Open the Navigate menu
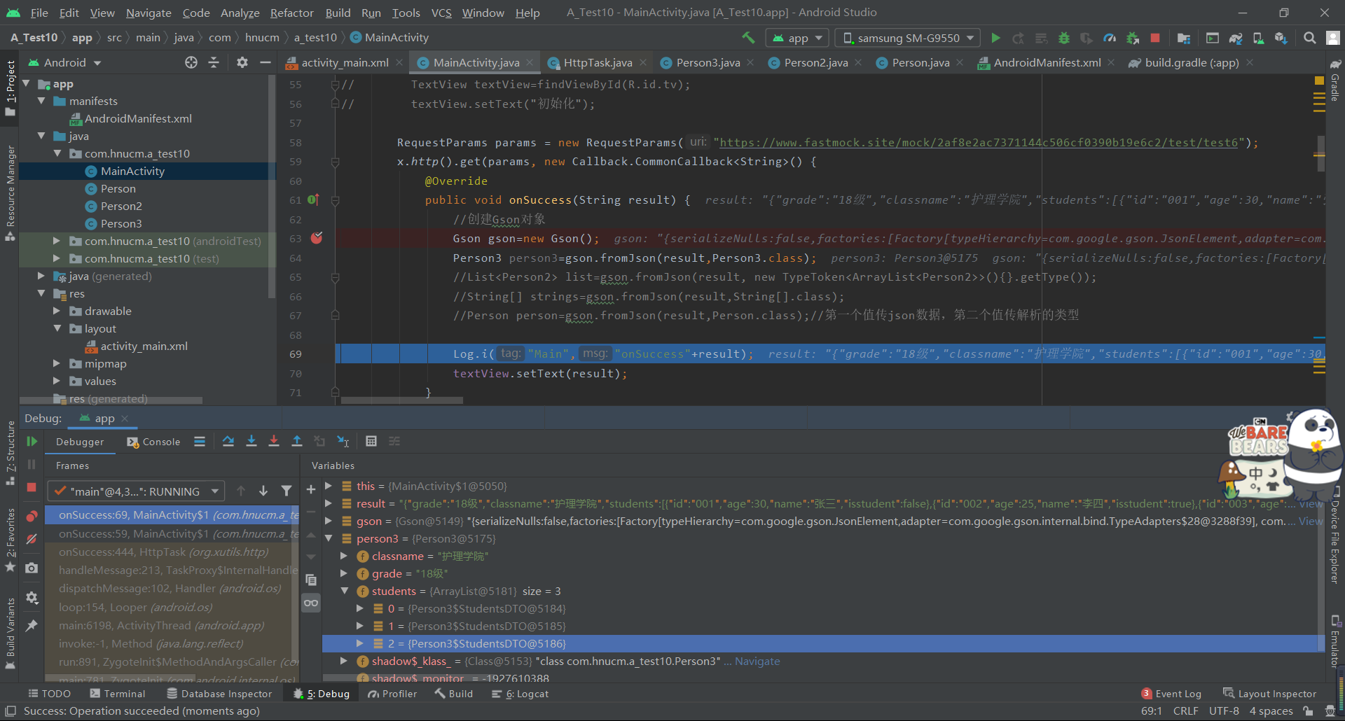Image resolution: width=1345 pixels, height=721 pixels. point(149,13)
